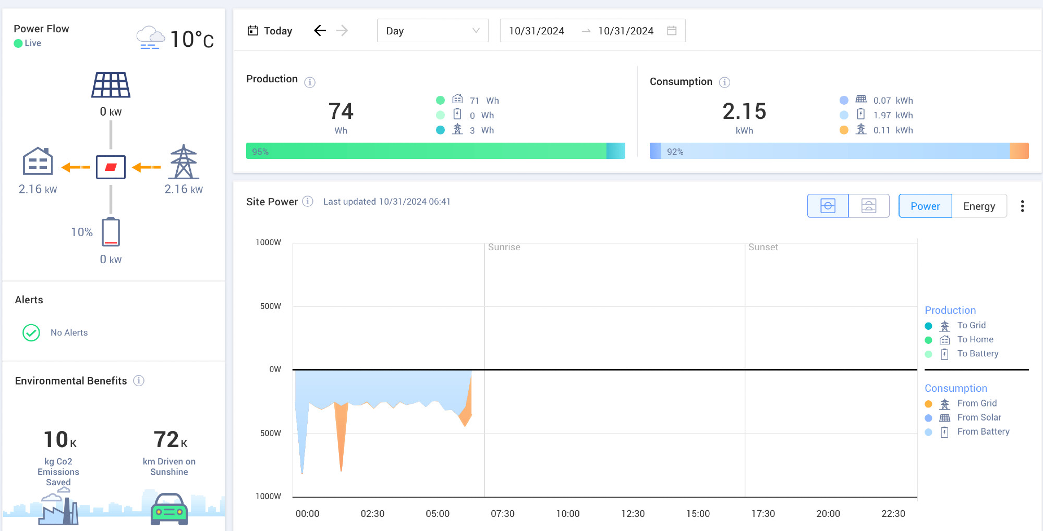Toggle To Battery production series in legend
The image size is (1043, 531).
point(962,354)
